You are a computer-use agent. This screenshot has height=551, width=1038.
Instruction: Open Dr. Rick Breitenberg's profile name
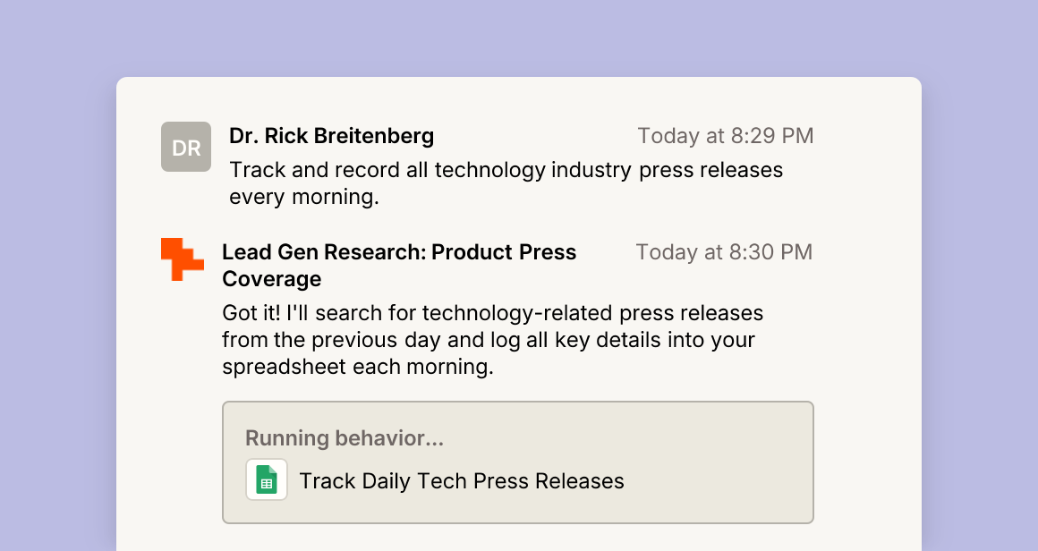coord(332,136)
